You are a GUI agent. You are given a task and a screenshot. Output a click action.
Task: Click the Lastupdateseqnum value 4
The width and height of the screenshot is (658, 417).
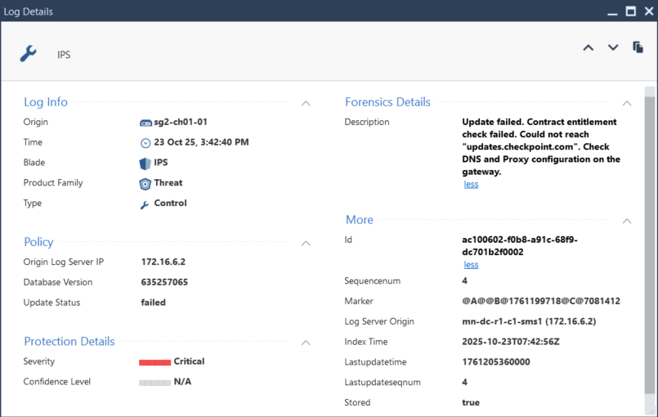coord(464,382)
